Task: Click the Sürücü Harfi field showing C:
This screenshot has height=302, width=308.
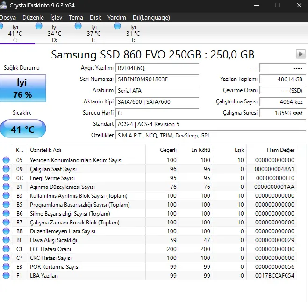Action: [x=158, y=113]
